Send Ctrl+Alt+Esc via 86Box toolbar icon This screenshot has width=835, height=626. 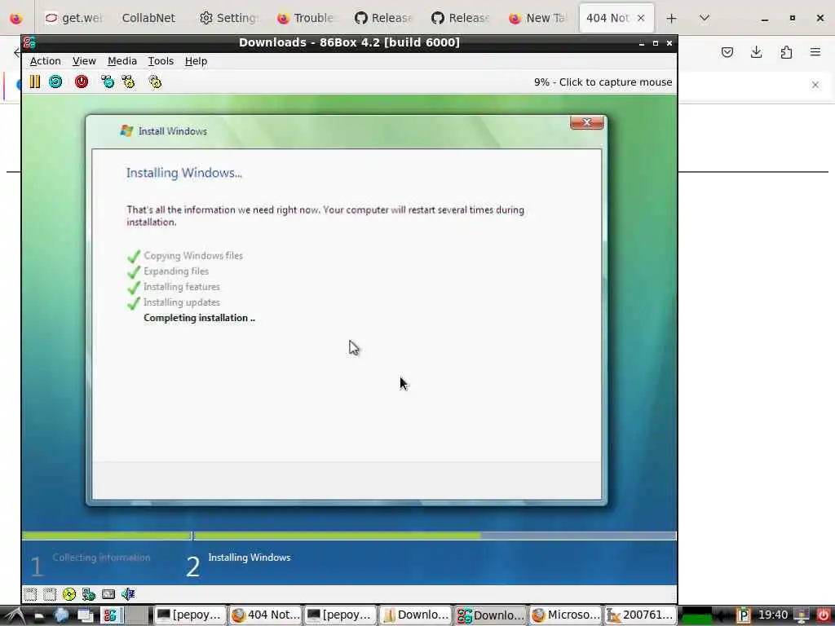(x=128, y=82)
